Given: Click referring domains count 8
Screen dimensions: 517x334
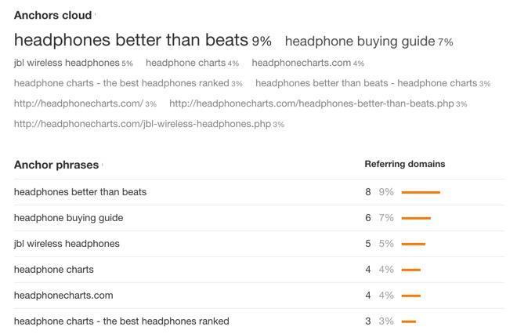Looking at the screenshot, I should (367, 192).
